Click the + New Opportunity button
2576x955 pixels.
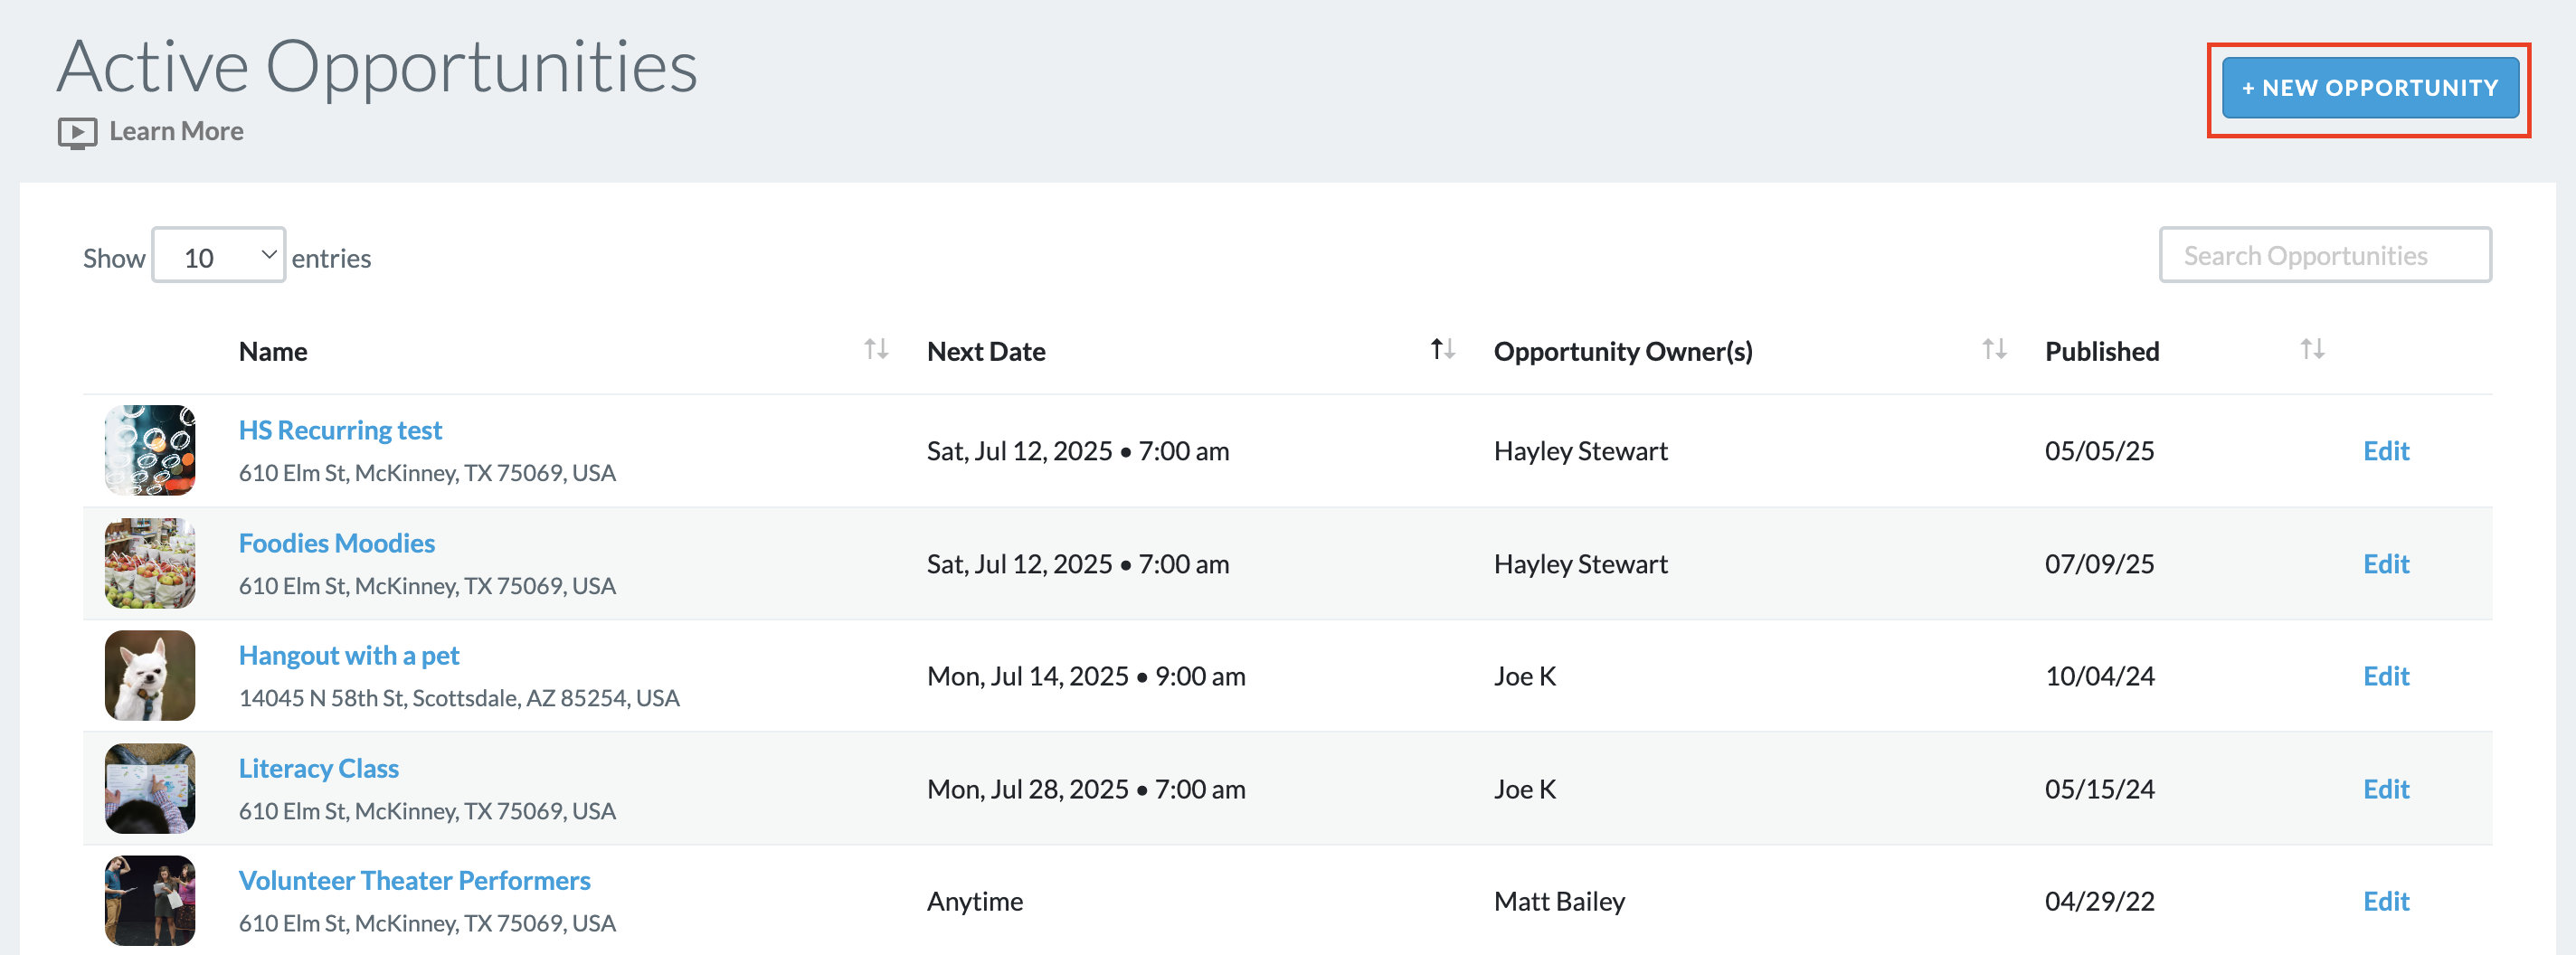coord(2369,88)
